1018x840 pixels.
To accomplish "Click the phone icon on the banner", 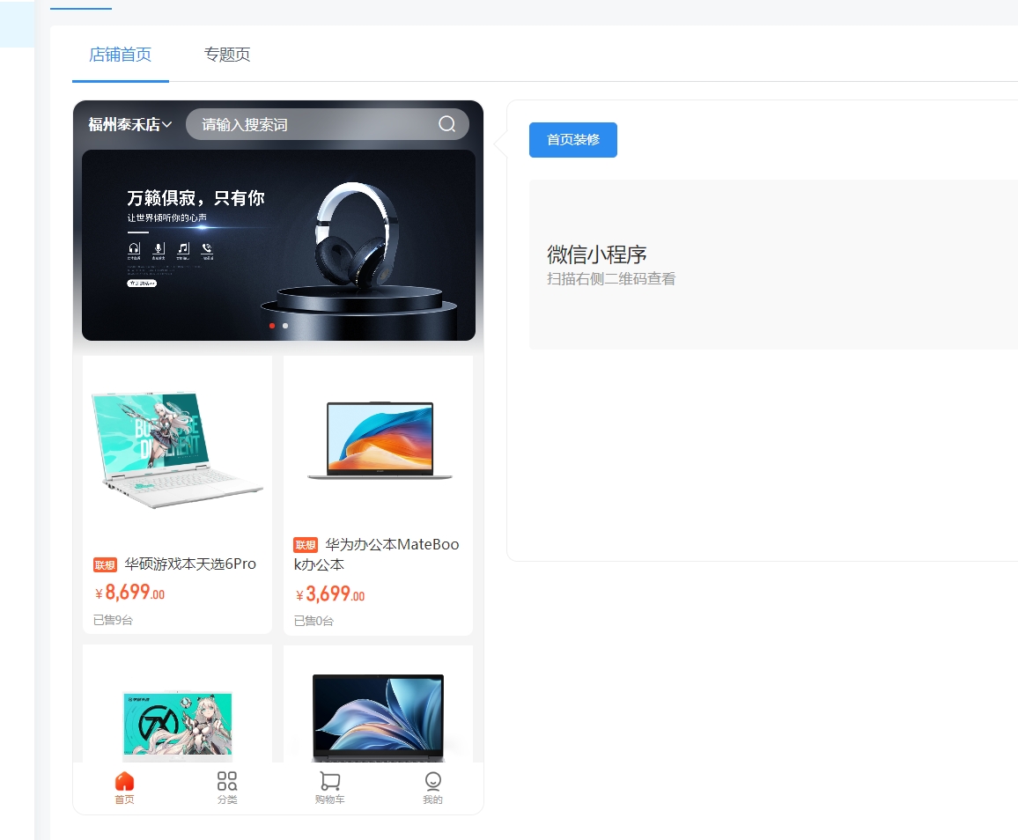I will point(207,249).
